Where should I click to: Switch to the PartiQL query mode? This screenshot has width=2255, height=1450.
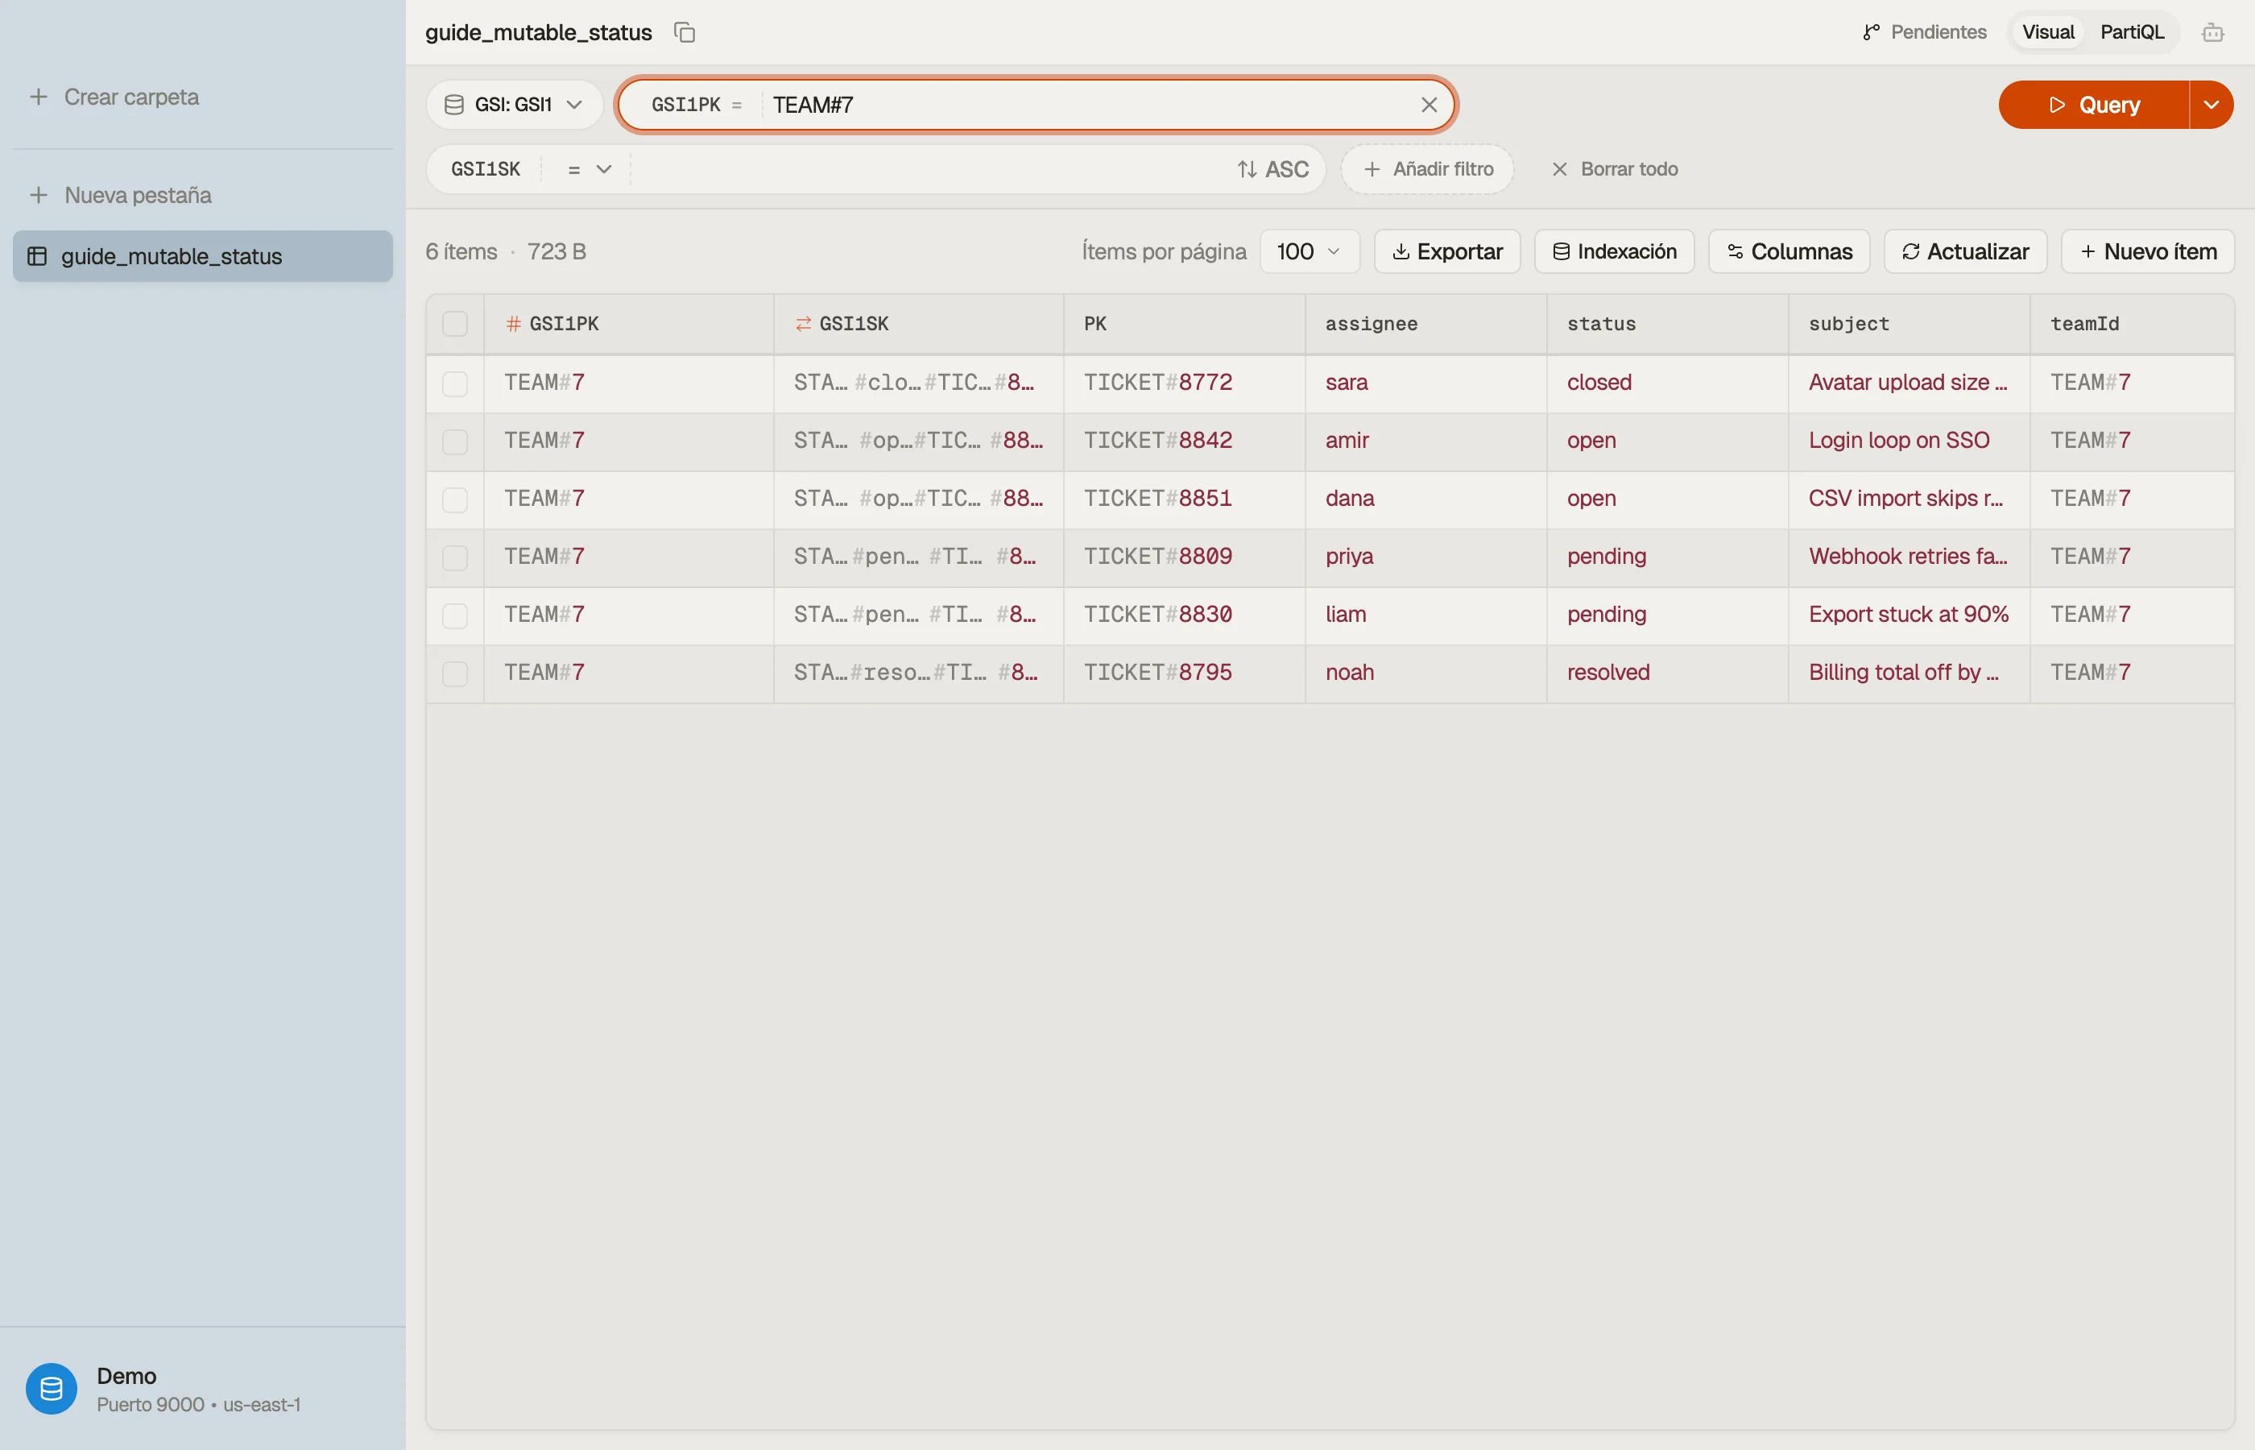2132,32
